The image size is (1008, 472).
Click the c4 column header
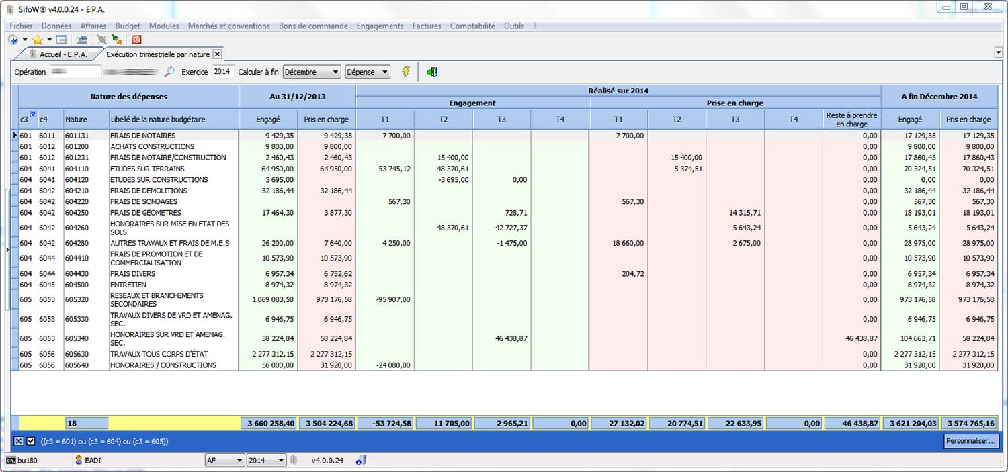click(50, 119)
